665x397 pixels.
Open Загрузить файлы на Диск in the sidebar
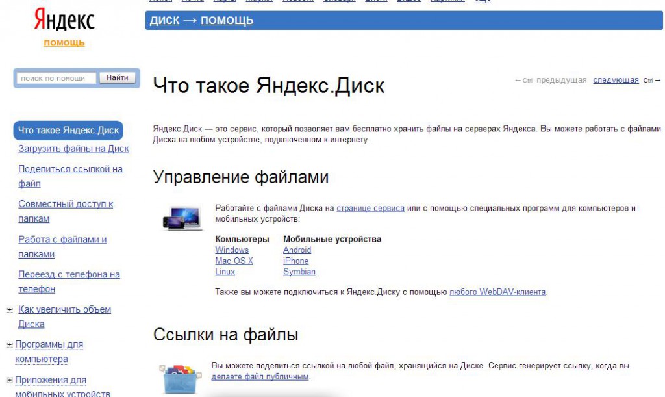[x=73, y=149]
